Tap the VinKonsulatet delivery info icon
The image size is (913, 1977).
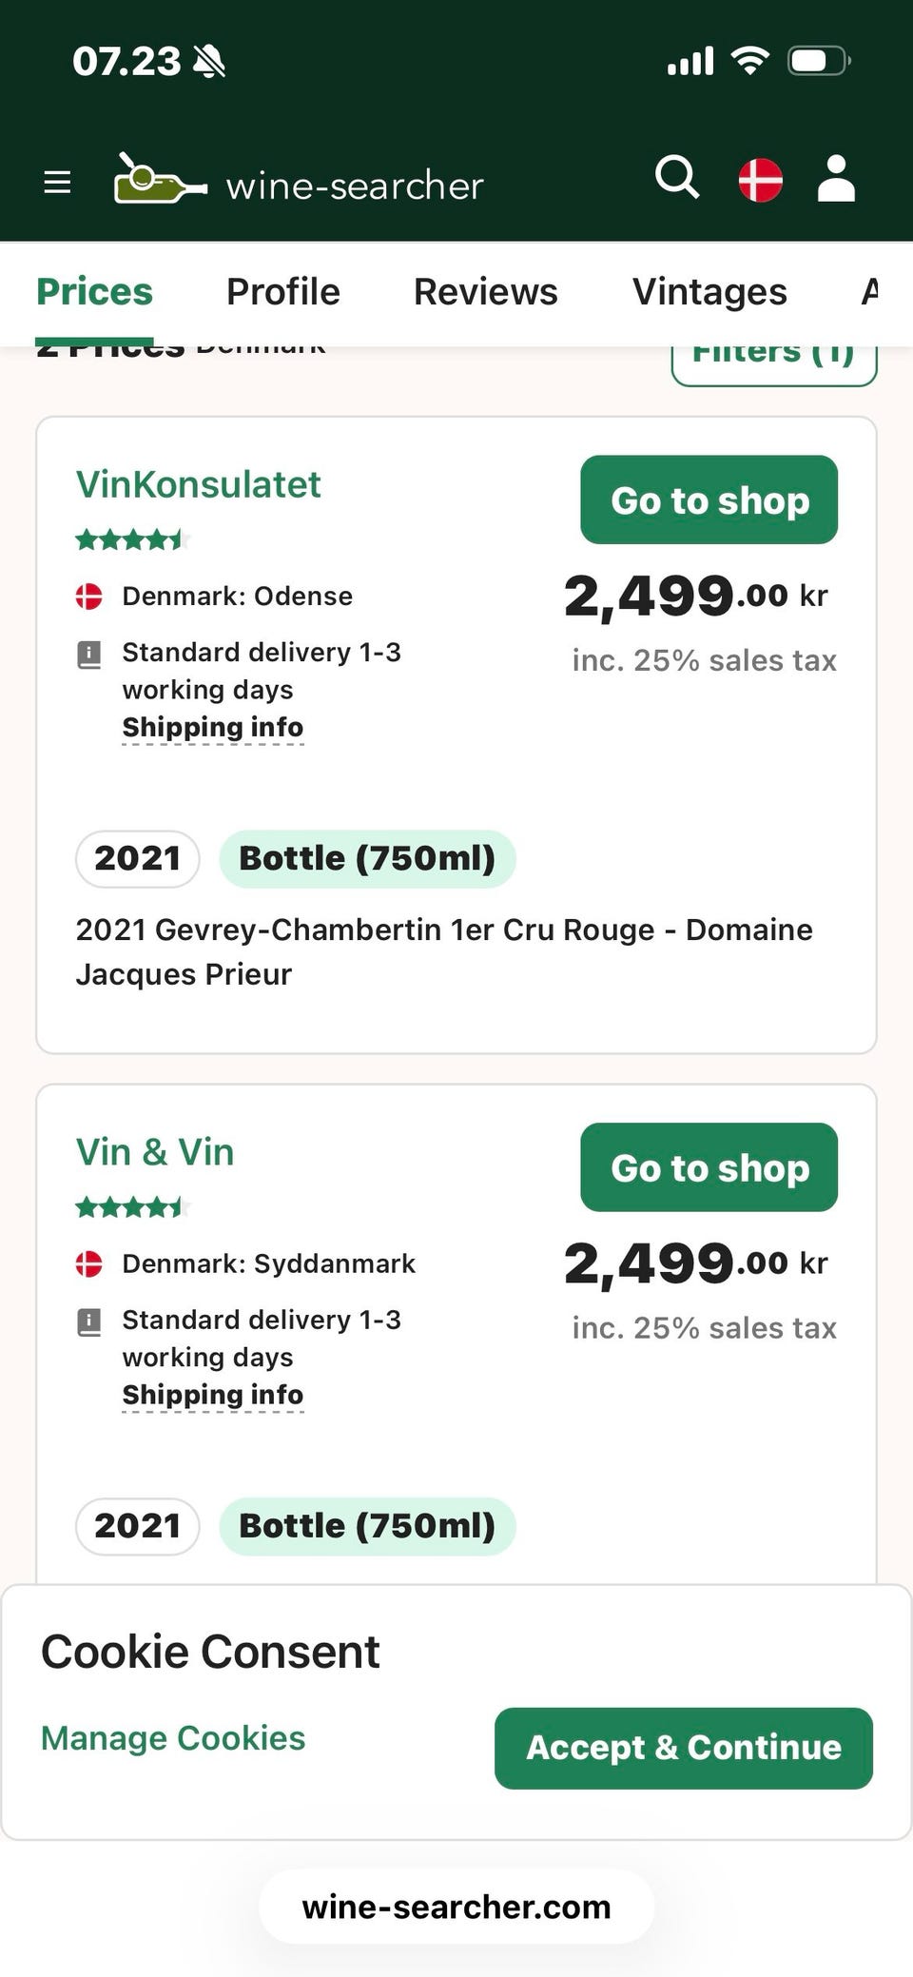click(89, 655)
